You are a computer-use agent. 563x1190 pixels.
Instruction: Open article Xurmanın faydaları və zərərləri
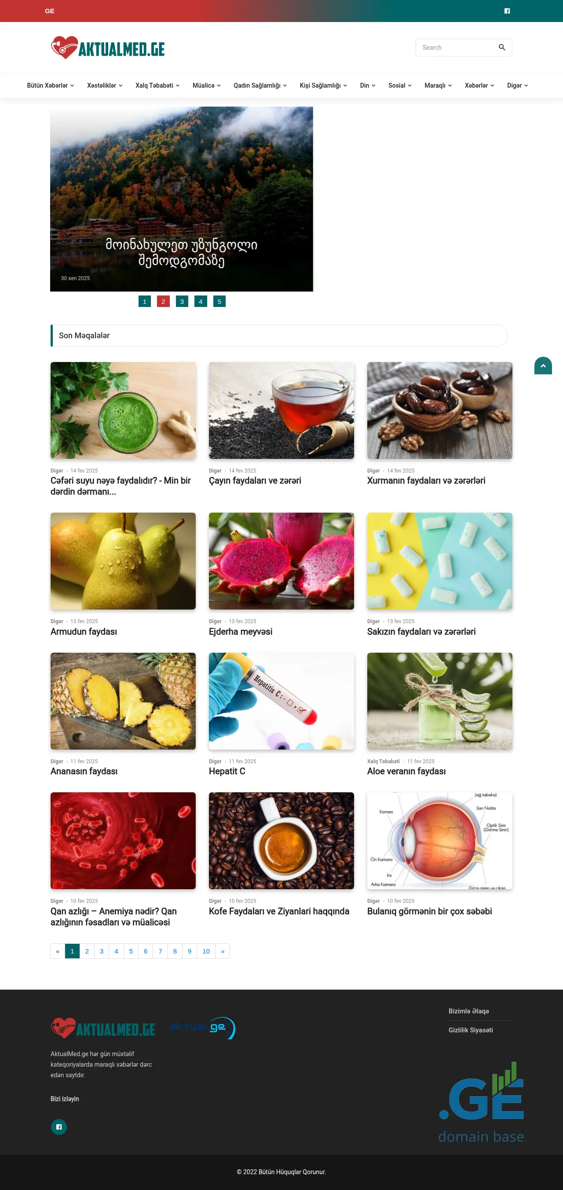(x=426, y=480)
